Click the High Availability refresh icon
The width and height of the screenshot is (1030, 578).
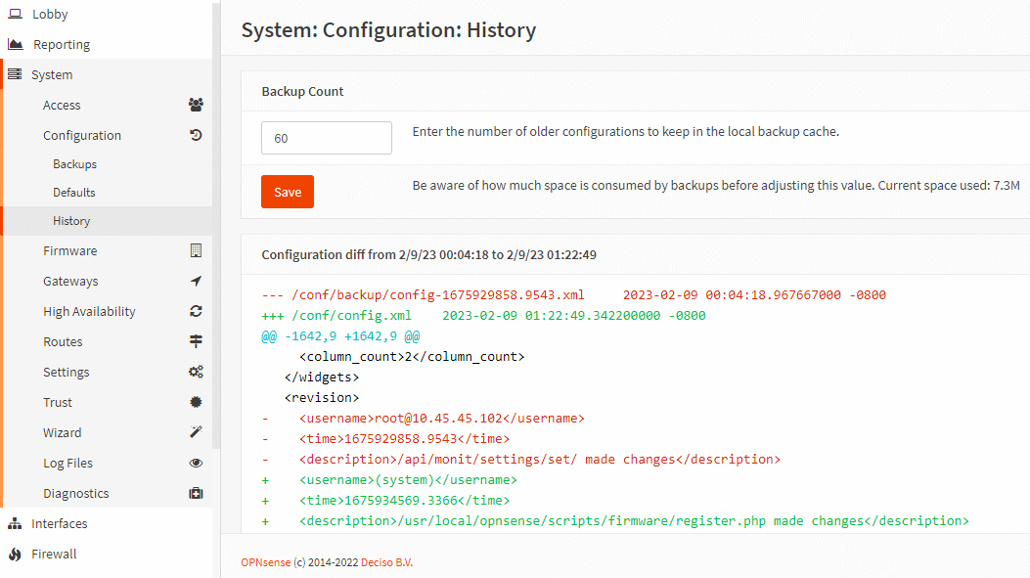pos(196,311)
